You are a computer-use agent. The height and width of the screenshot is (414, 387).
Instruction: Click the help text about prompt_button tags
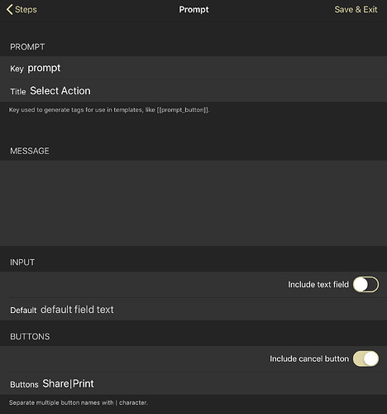(109, 110)
